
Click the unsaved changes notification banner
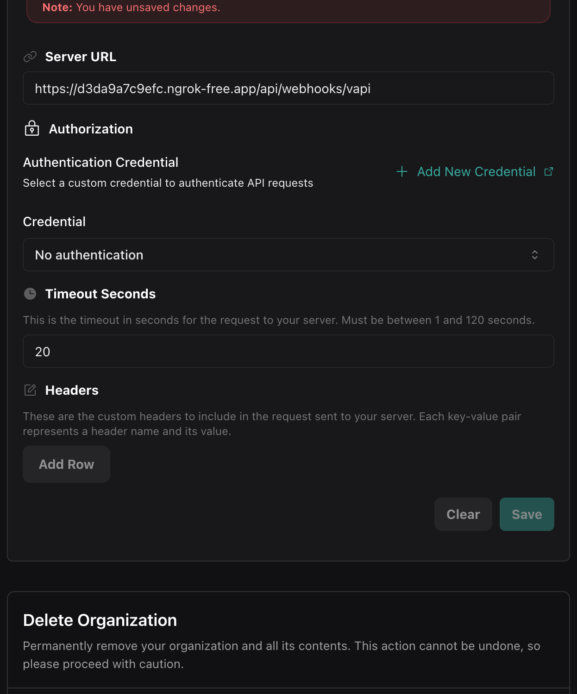click(x=288, y=7)
